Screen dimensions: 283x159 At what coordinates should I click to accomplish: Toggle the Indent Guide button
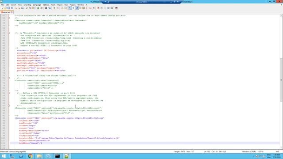(77, 8)
